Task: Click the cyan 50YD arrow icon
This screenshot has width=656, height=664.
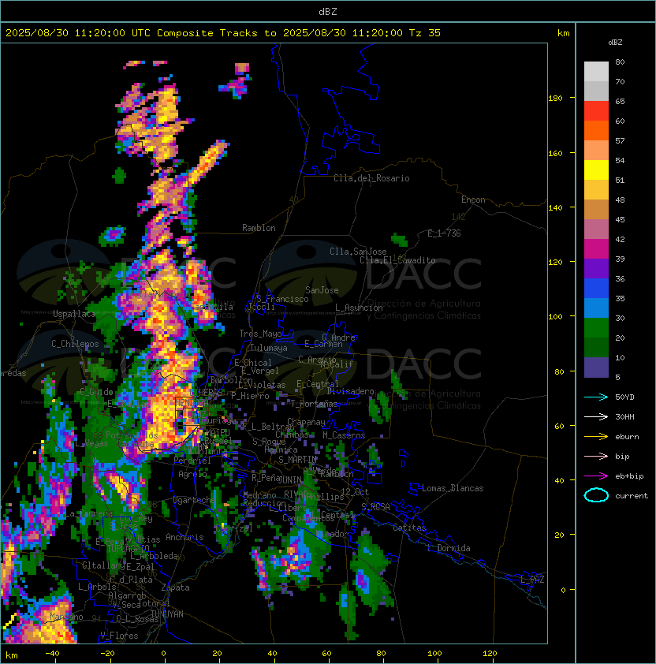Action: coord(596,397)
